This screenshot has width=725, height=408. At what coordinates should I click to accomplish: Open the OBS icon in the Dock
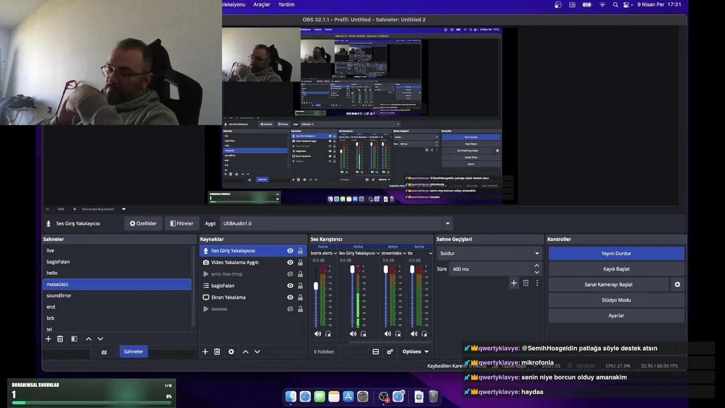click(384, 397)
